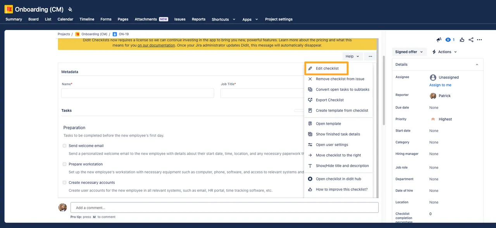Click the watch eye icon

point(448,40)
